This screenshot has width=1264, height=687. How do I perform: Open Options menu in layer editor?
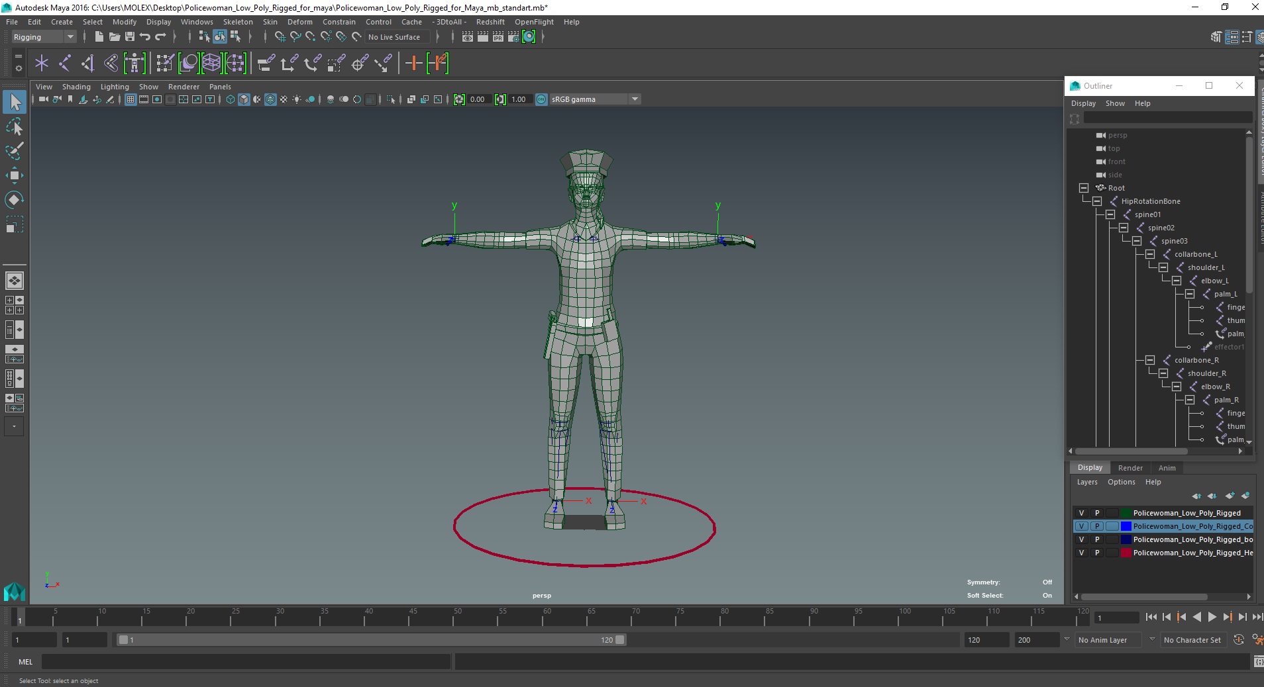tap(1121, 482)
